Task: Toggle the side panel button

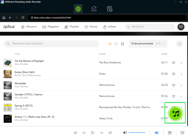Action: (x=180, y=44)
